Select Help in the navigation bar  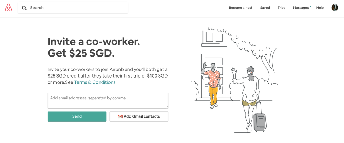[320, 8]
